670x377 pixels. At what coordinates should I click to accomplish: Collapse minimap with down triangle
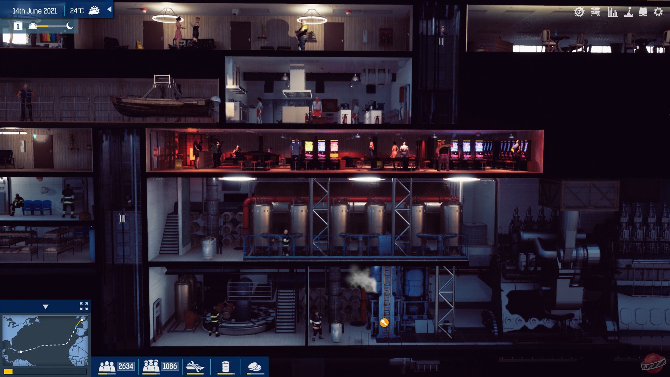tap(45, 306)
